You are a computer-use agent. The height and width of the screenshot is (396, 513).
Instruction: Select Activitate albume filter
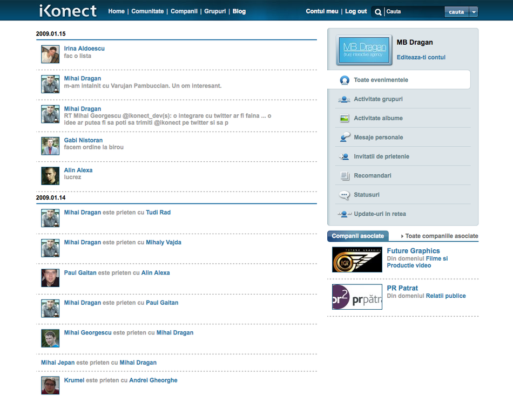[x=378, y=118]
